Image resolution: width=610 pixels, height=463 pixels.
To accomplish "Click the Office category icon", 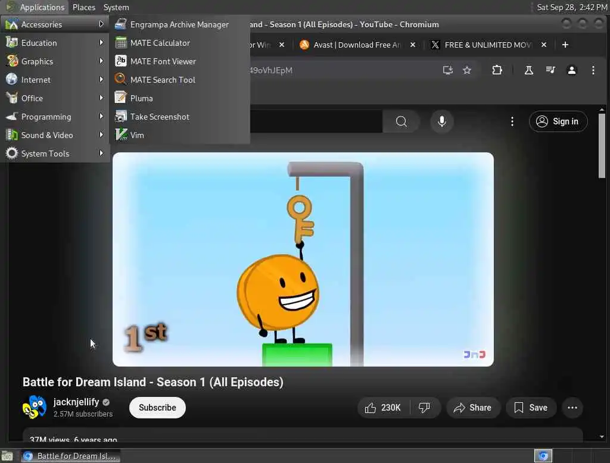I will [x=12, y=98].
